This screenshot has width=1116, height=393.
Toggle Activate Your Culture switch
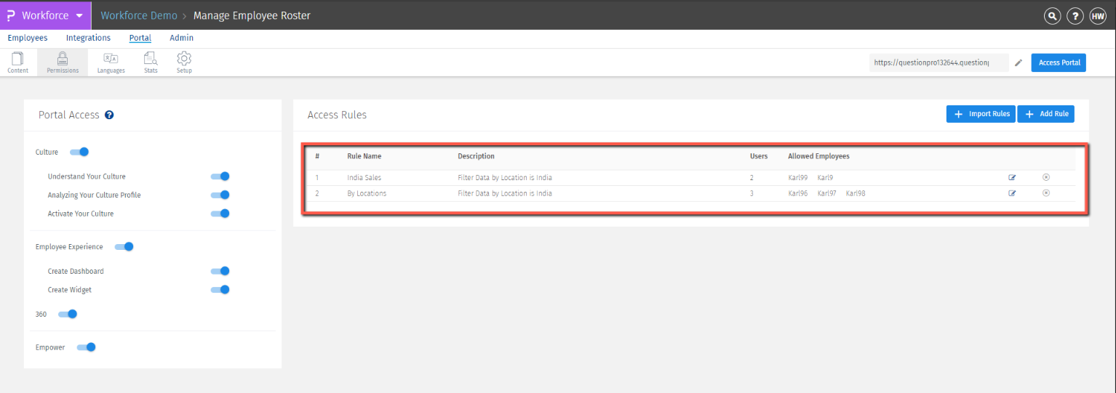pyautogui.click(x=220, y=214)
